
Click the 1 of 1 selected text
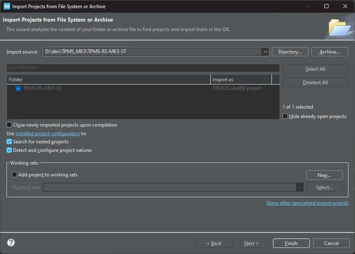(298, 107)
